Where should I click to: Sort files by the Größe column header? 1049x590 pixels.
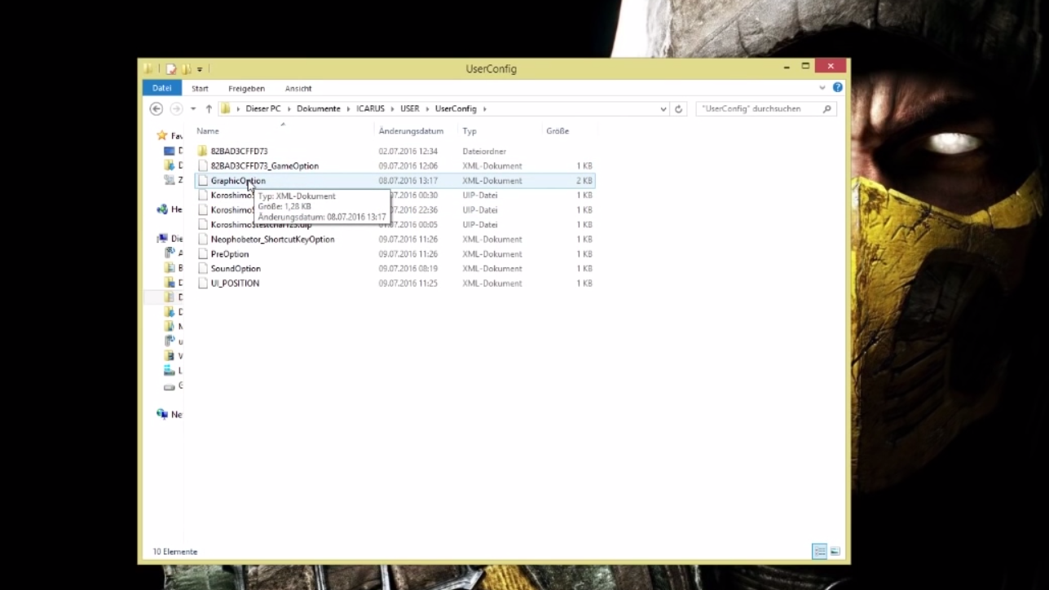pos(558,130)
